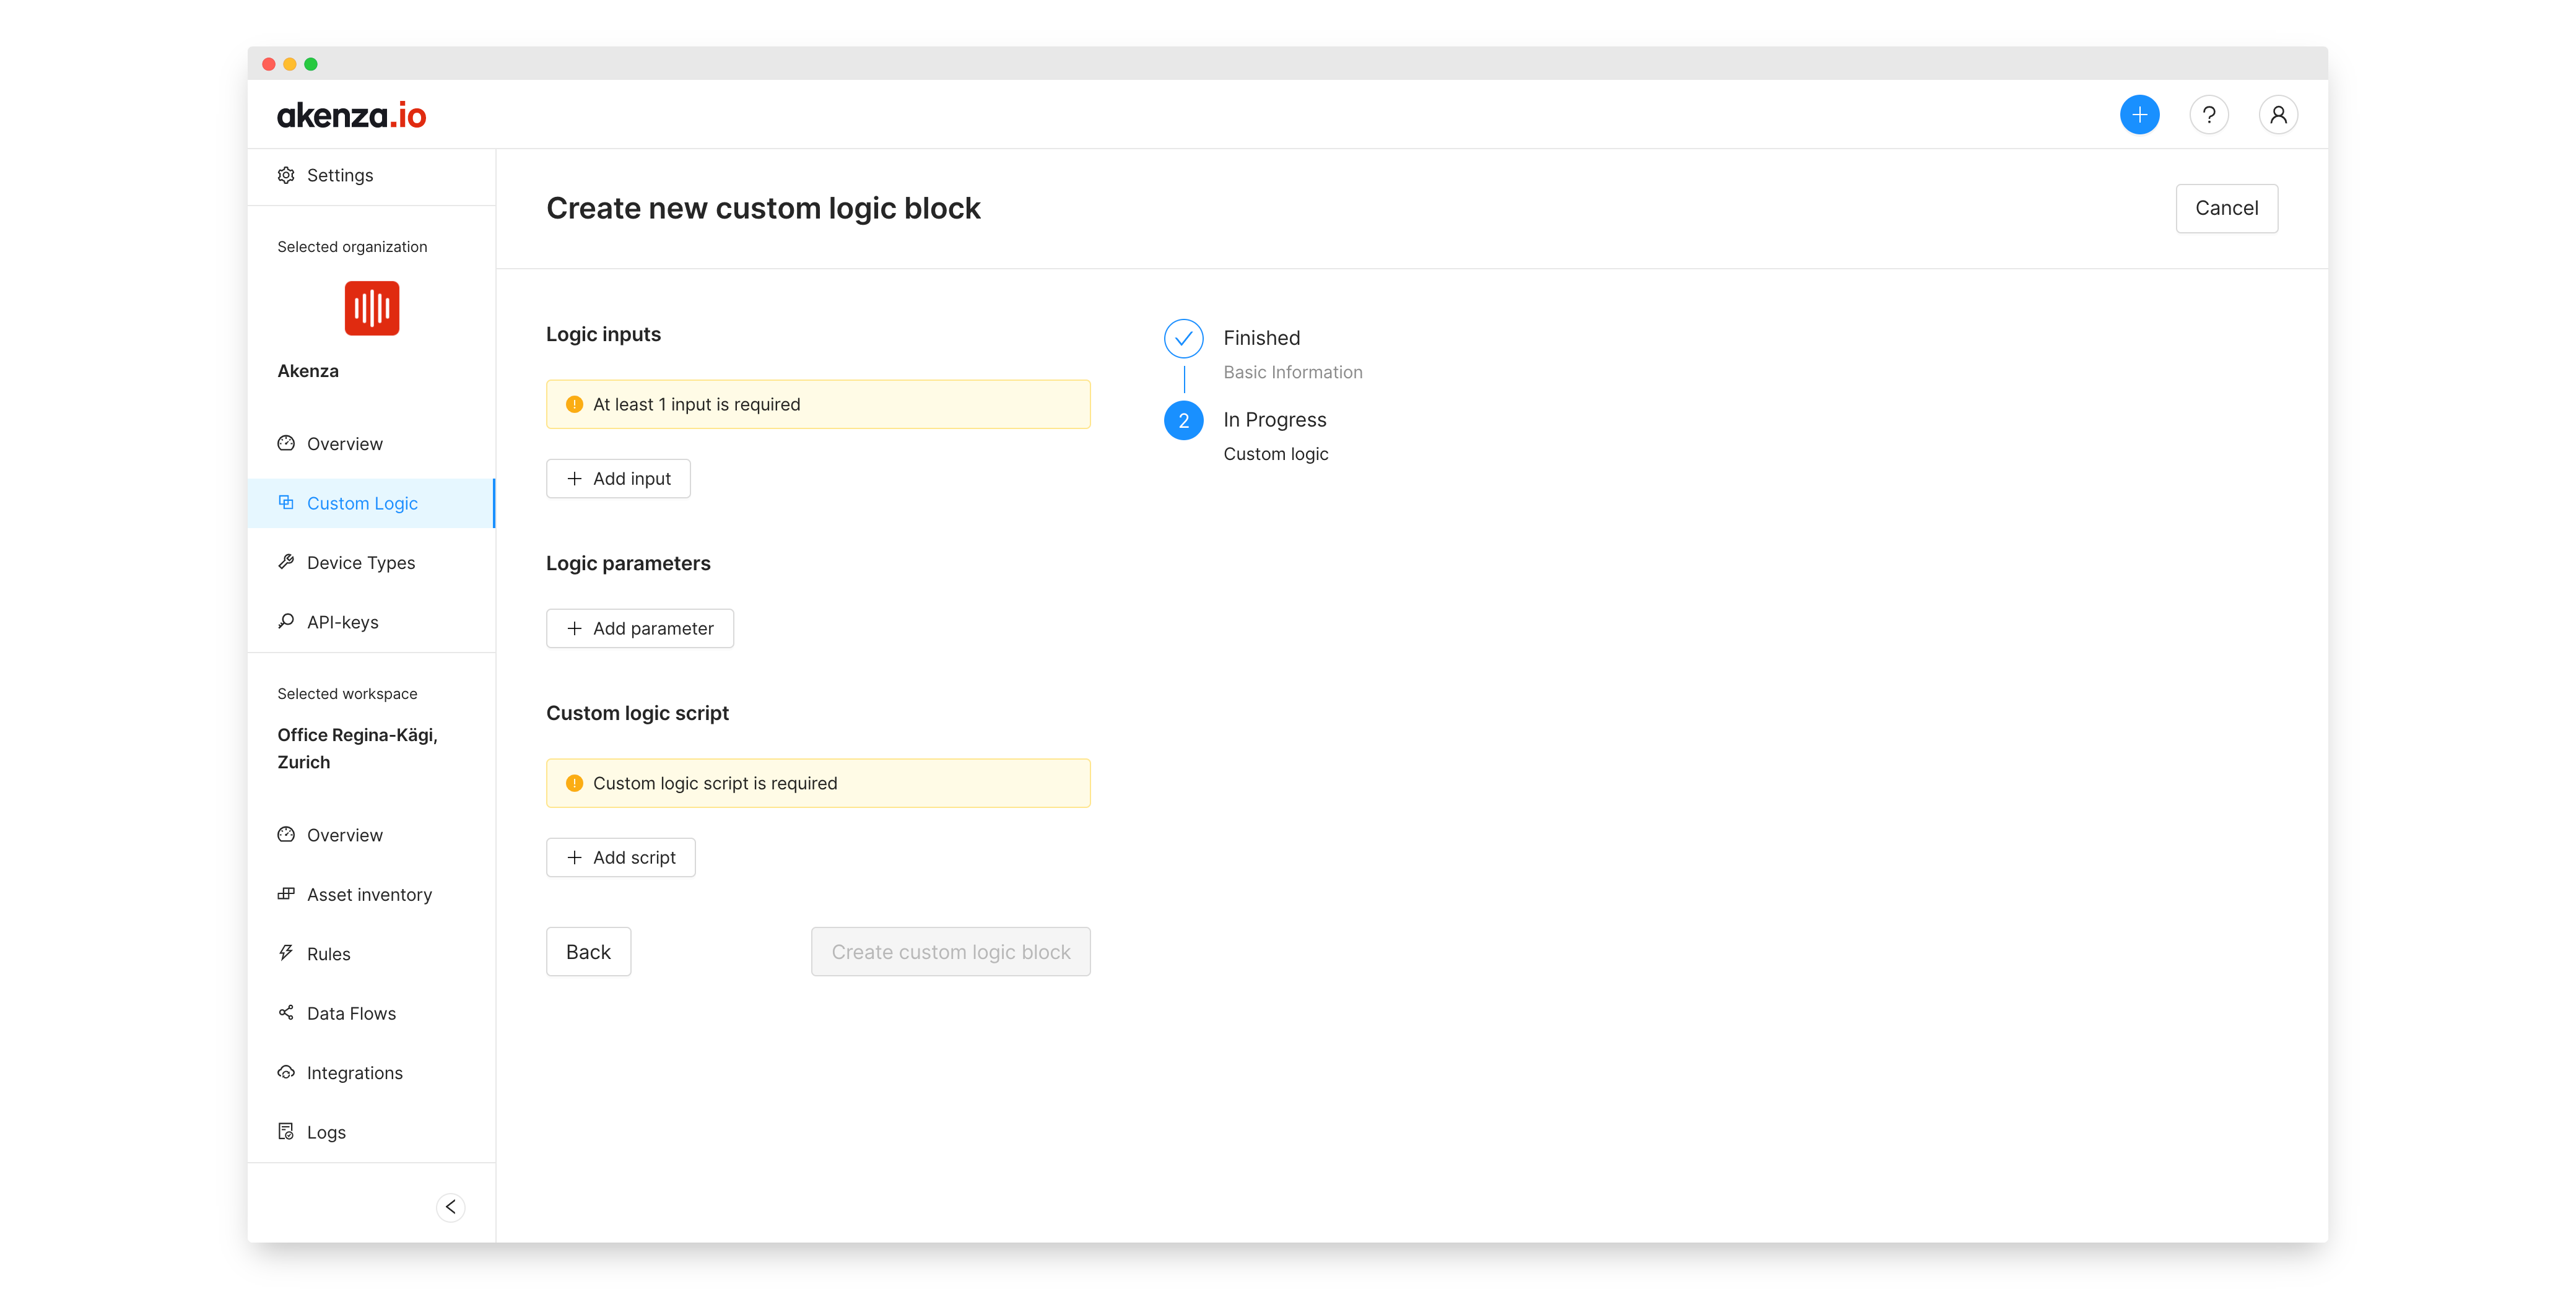Screen dimensions: 2576x1289
Task: Click the Device Types wrench icon
Action: point(286,562)
